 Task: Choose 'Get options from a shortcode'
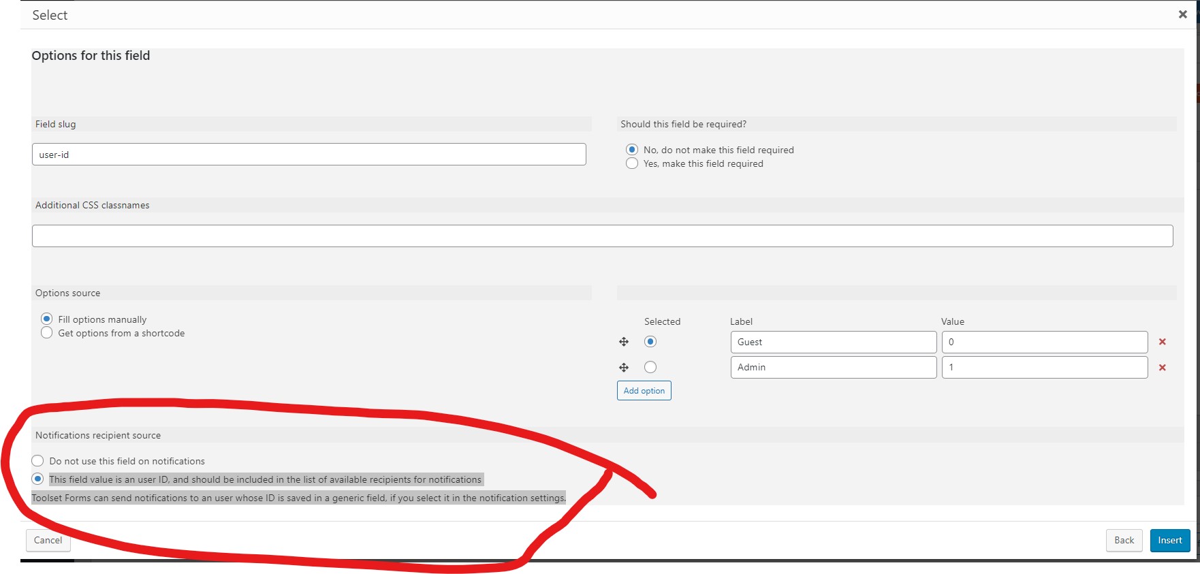click(47, 332)
